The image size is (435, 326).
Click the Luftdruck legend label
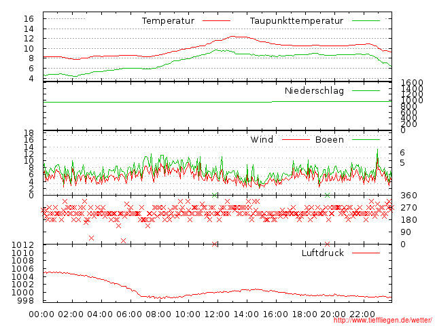(322, 253)
